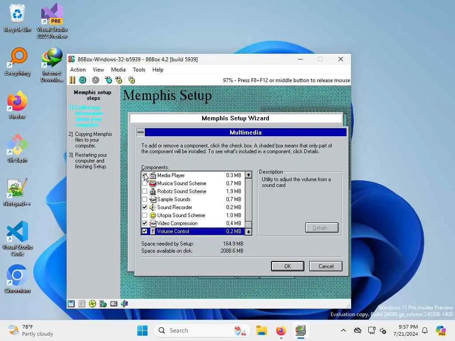Enable the Musica Sound Scheme checkbox
Image resolution: width=455 pixels, height=341 pixels.
pyautogui.click(x=144, y=183)
